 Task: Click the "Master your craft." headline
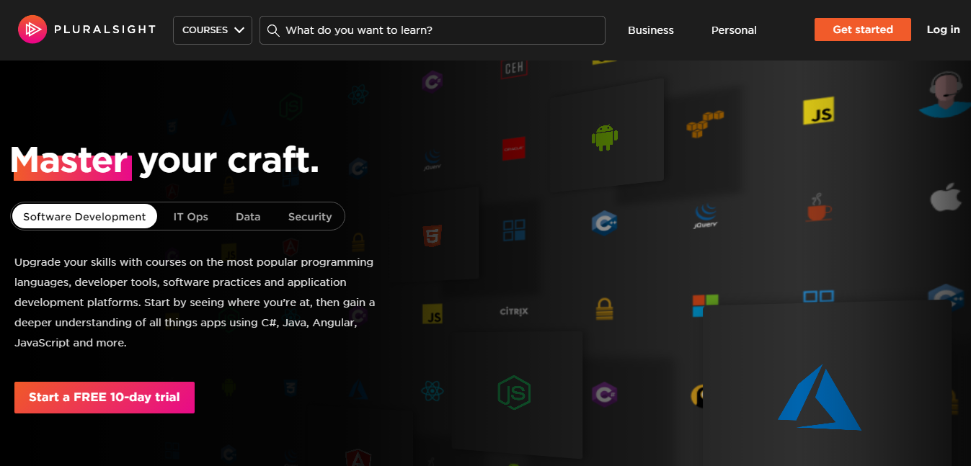(165, 160)
